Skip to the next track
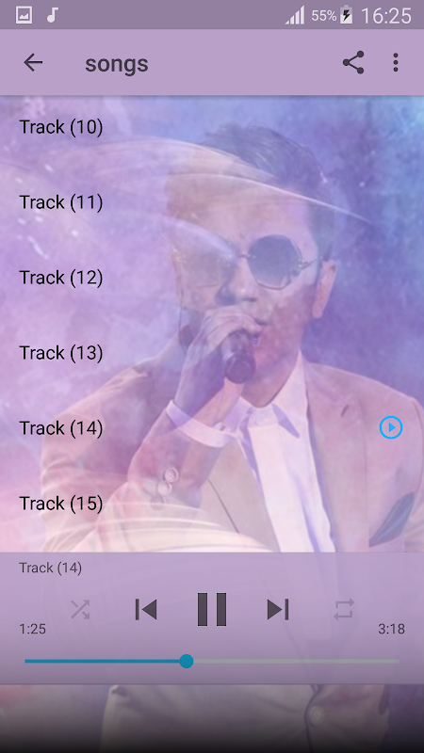The width and height of the screenshot is (424, 753). [x=278, y=609]
